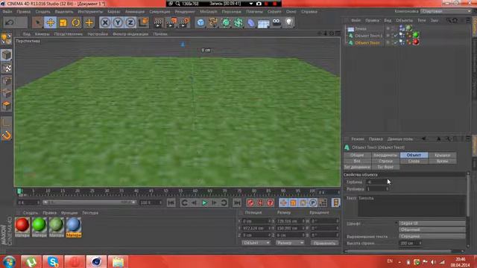
Task: Open the Render Settings icon
Action: tap(184, 22)
